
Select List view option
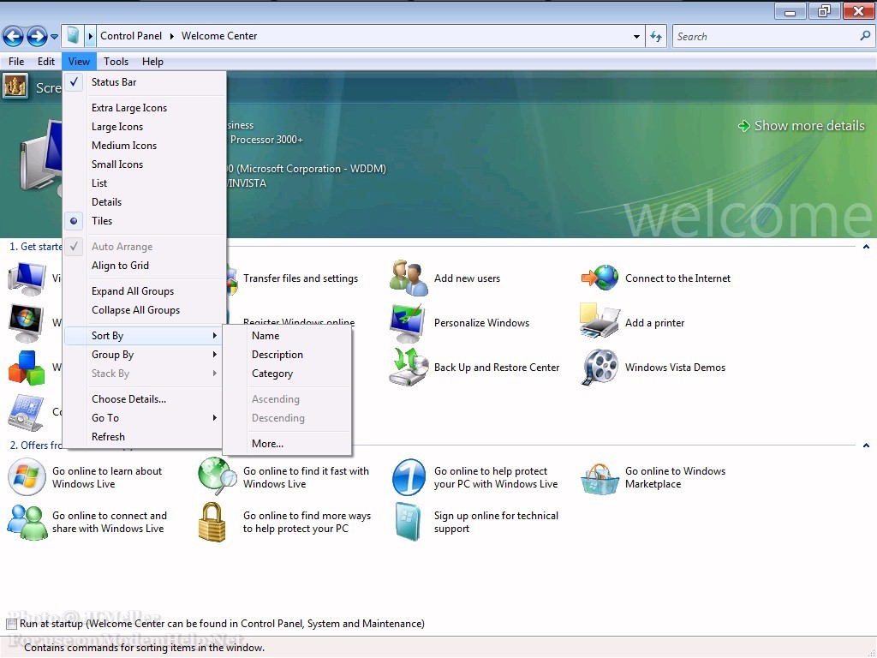click(x=145, y=183)
